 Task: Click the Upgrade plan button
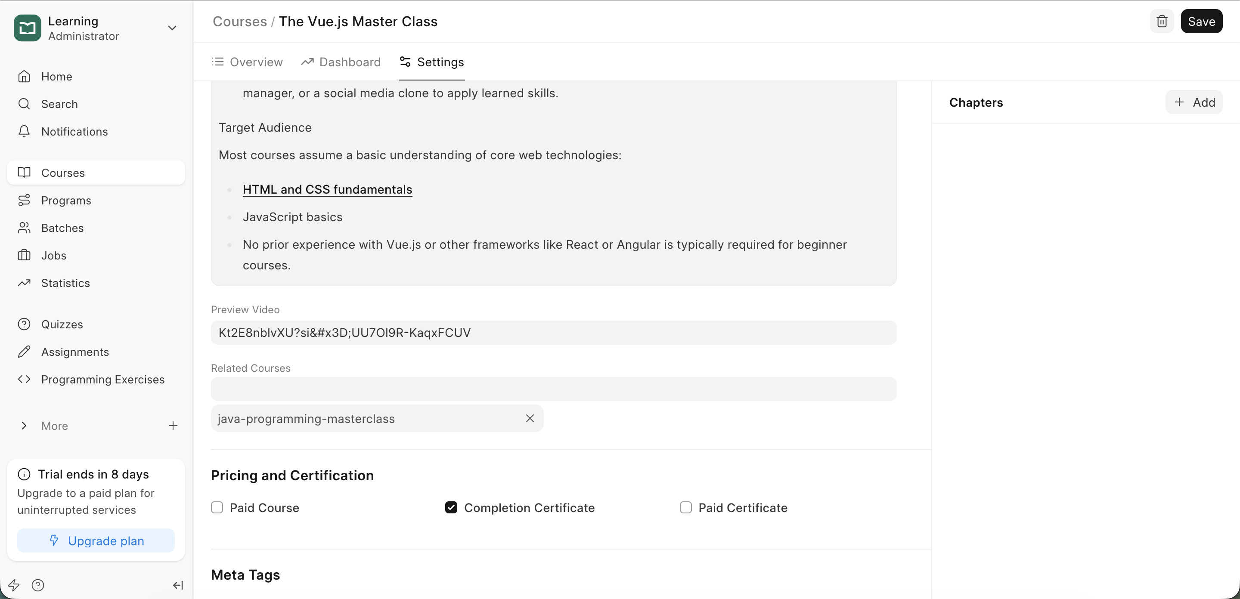coord(96,541)
